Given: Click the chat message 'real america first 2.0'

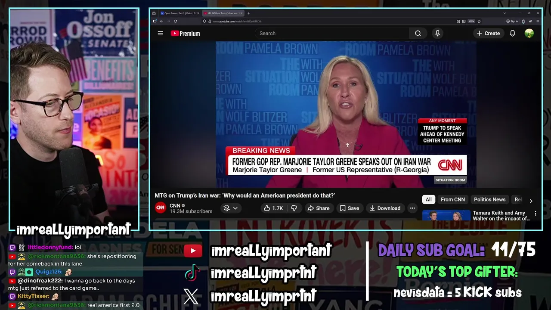Looking at the screenshot, I should (x=113, y=305).
